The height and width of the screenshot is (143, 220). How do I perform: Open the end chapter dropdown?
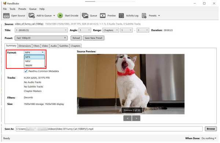point(143,30)
